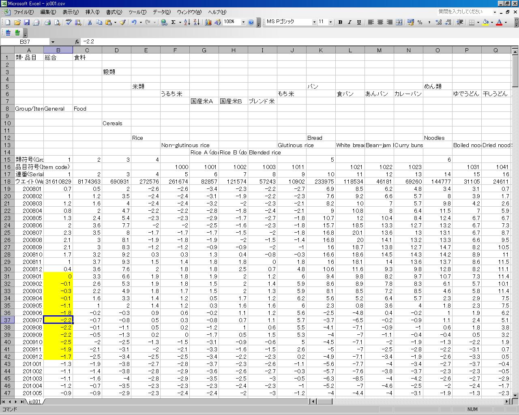
Task: Toggle underline formatting
Action: click(359, 22)
